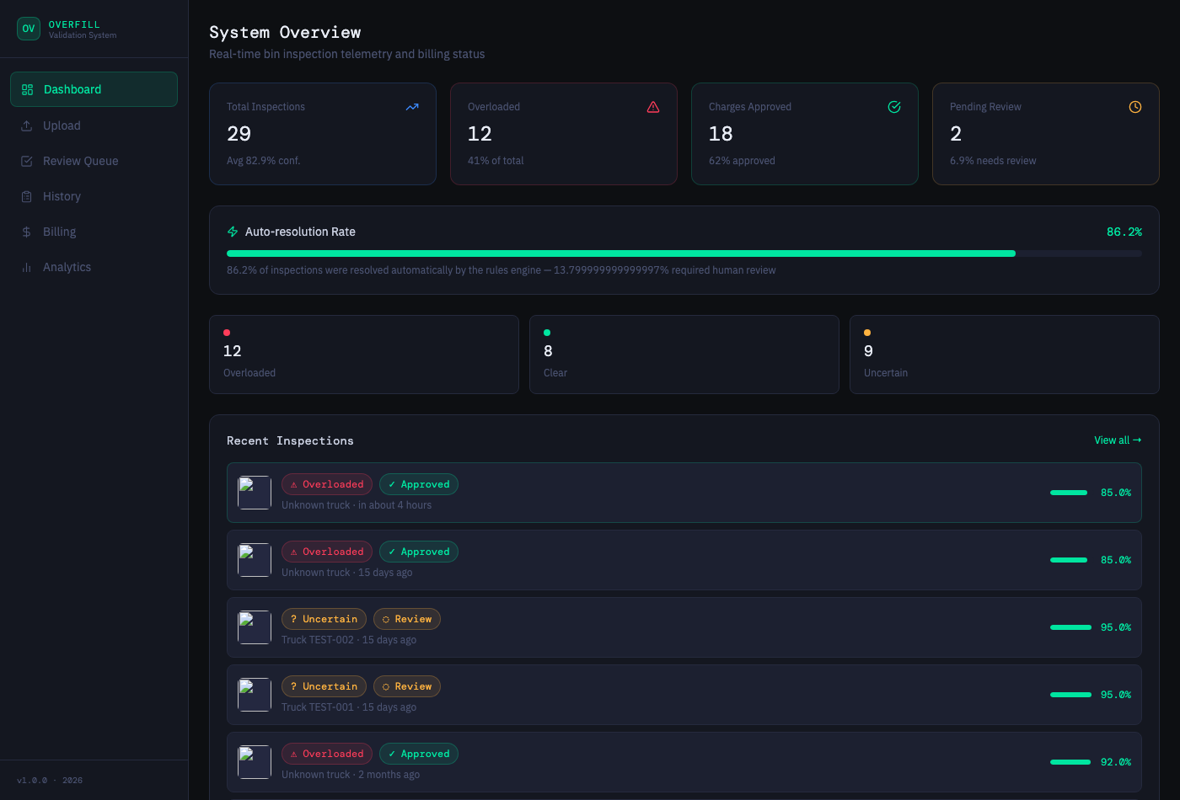This screenshot has height=800, width=1180.
Task: Click the Analytics bar chart icon
Action: pos(27,267)
